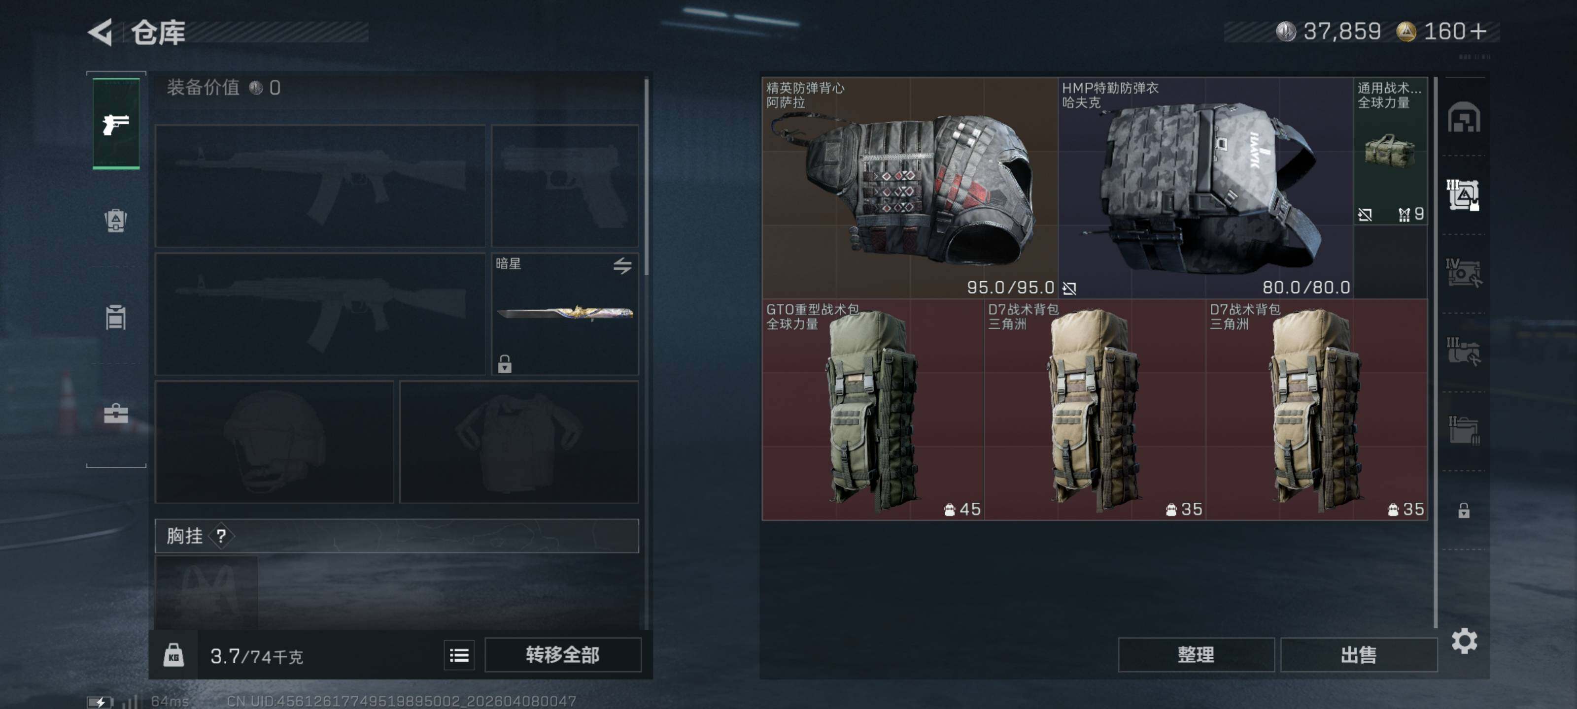Viewport: 1577px width, 709px height.
Task: Select the level IV storage box icon
Action: [1464, 273]
